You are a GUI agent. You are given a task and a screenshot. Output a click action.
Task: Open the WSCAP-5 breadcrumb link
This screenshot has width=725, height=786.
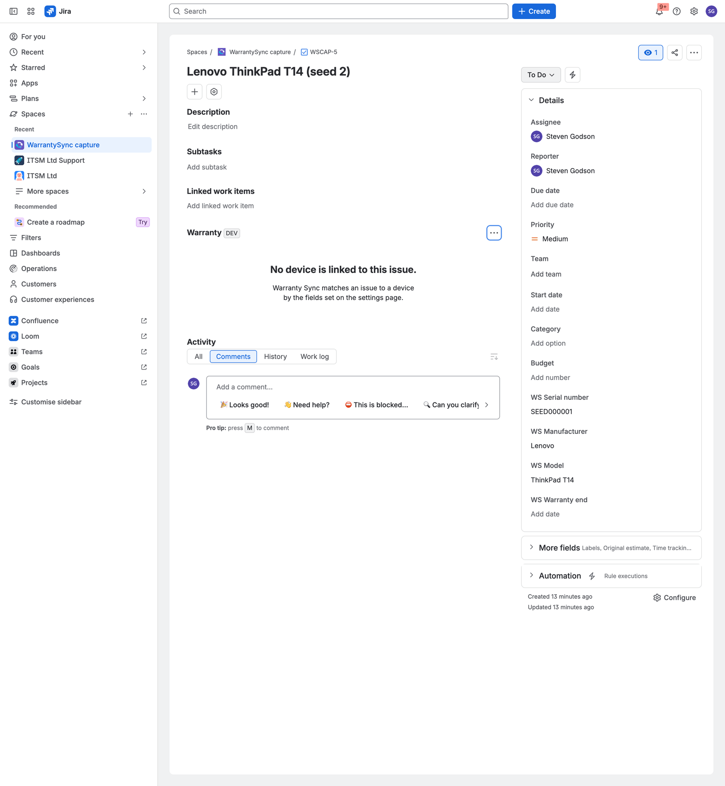tap(324, 52)
